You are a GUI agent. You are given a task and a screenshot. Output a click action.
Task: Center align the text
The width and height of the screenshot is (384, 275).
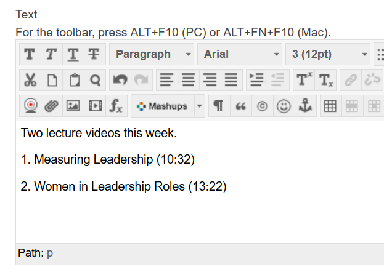coord(188,80)
